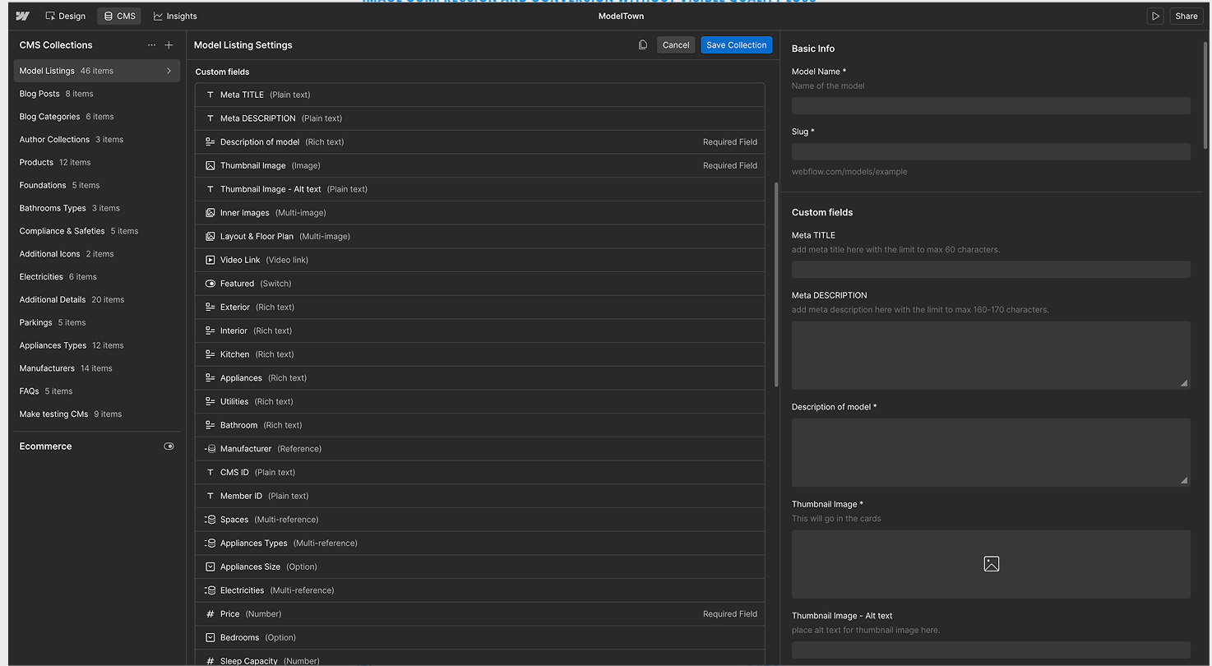Click Description of model preview textarea
Screen dimensions: 1212x666
[991, 452]
